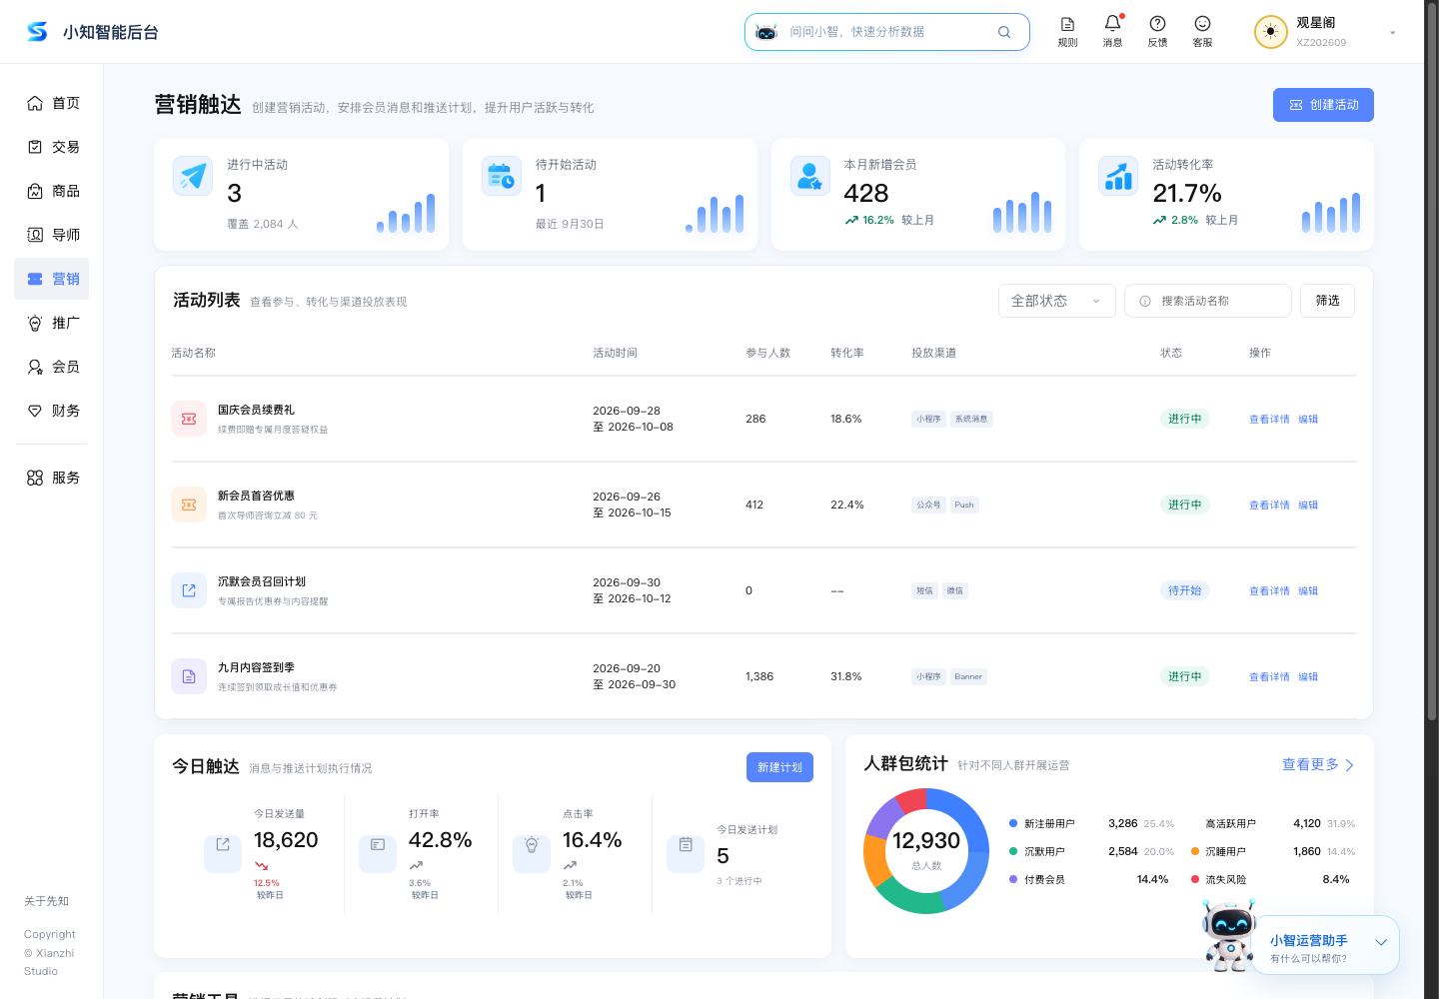Click the 待开始 status tag

1185,590
